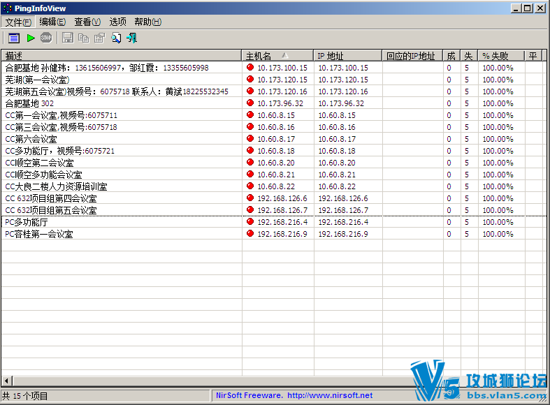Click the red status dot for 192.168.126.6

click(250, 198)
